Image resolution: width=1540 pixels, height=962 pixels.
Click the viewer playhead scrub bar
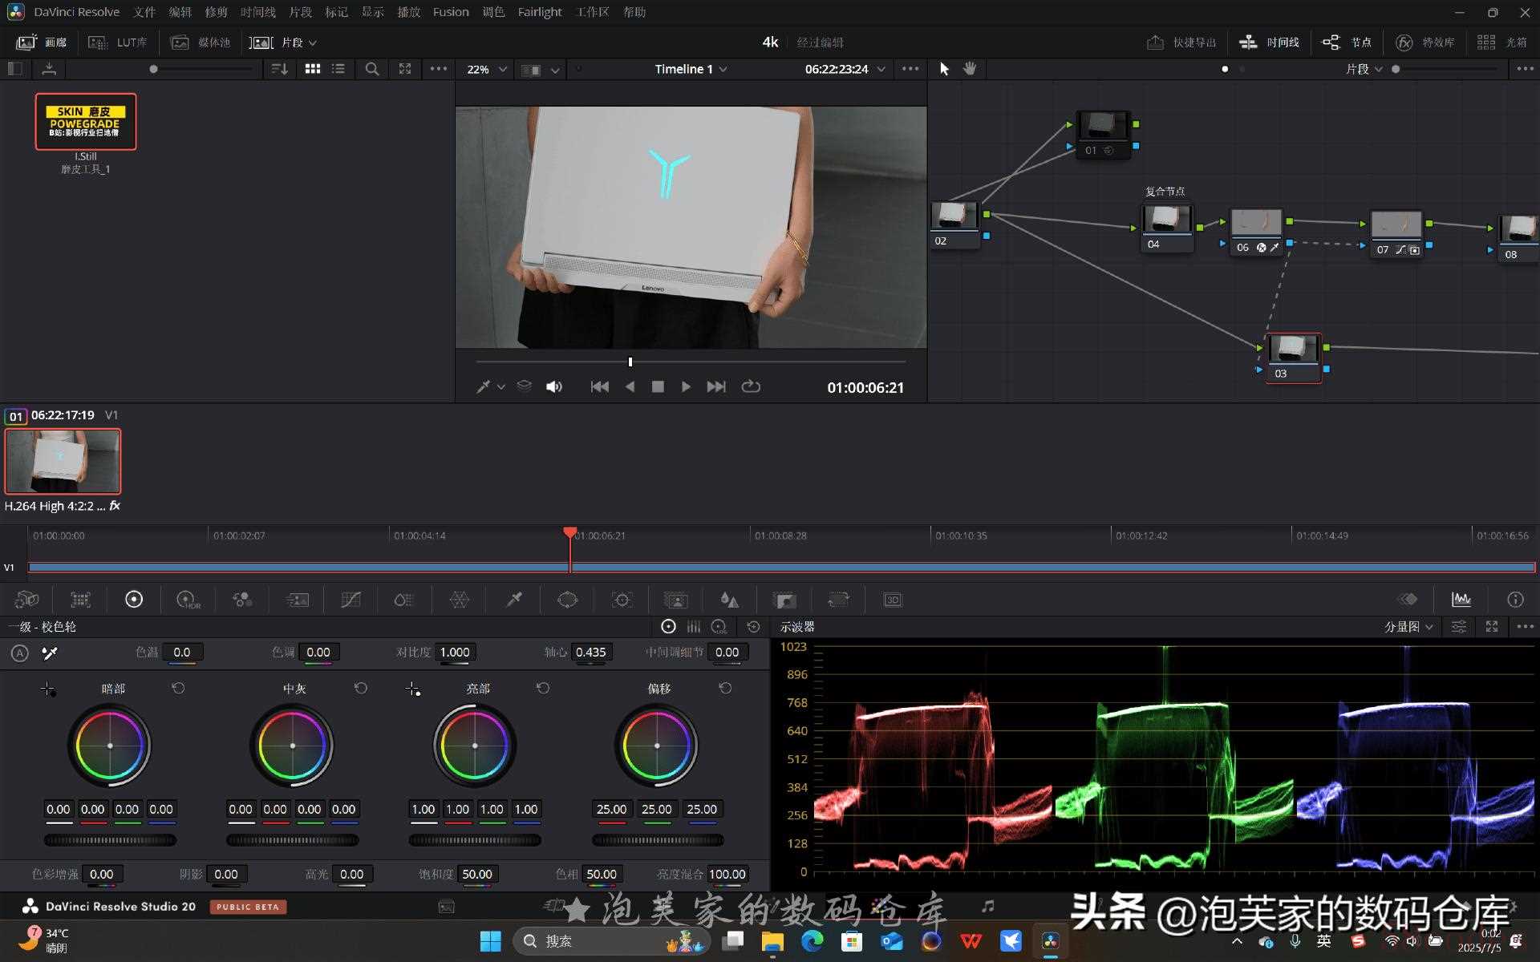coord(691,362)
